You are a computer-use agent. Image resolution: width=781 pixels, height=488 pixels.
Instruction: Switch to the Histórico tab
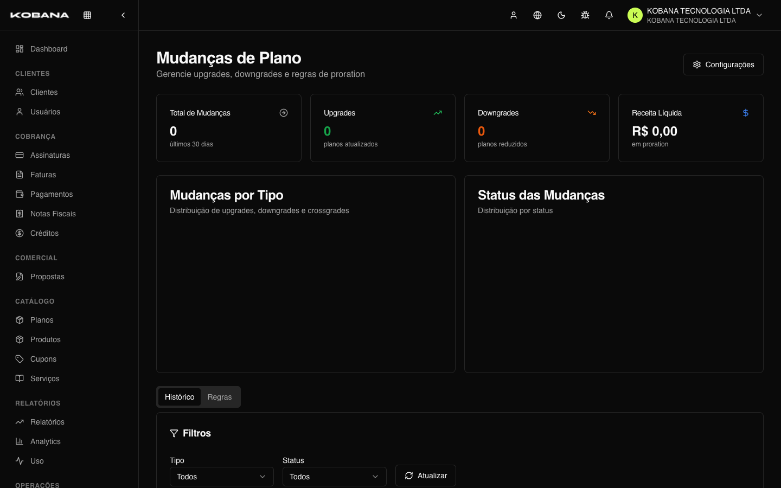coord(180,397)
